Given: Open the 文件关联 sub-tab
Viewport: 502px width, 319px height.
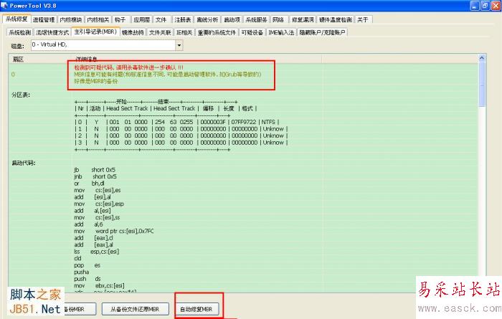Looking at the screenshot, I should [159, 32].
